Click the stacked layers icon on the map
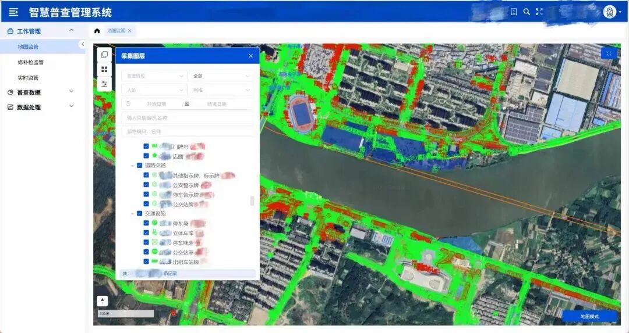The width and height of the screenshot is (629, 333). 104,55
